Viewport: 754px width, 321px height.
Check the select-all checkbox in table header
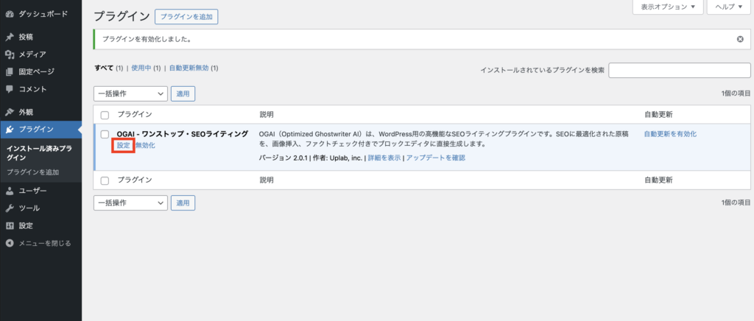(x=105, y=115)
